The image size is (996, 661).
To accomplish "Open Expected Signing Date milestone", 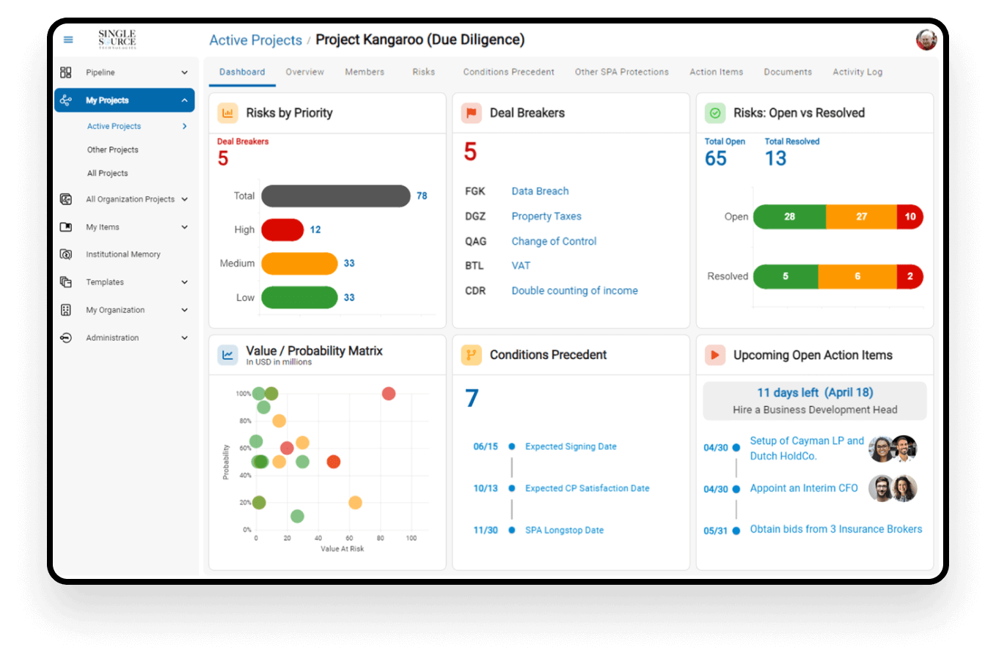I will 571,446.
